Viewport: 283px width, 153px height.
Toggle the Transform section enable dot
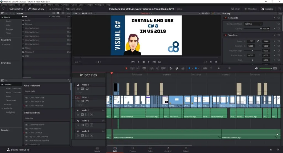(226, 35)
